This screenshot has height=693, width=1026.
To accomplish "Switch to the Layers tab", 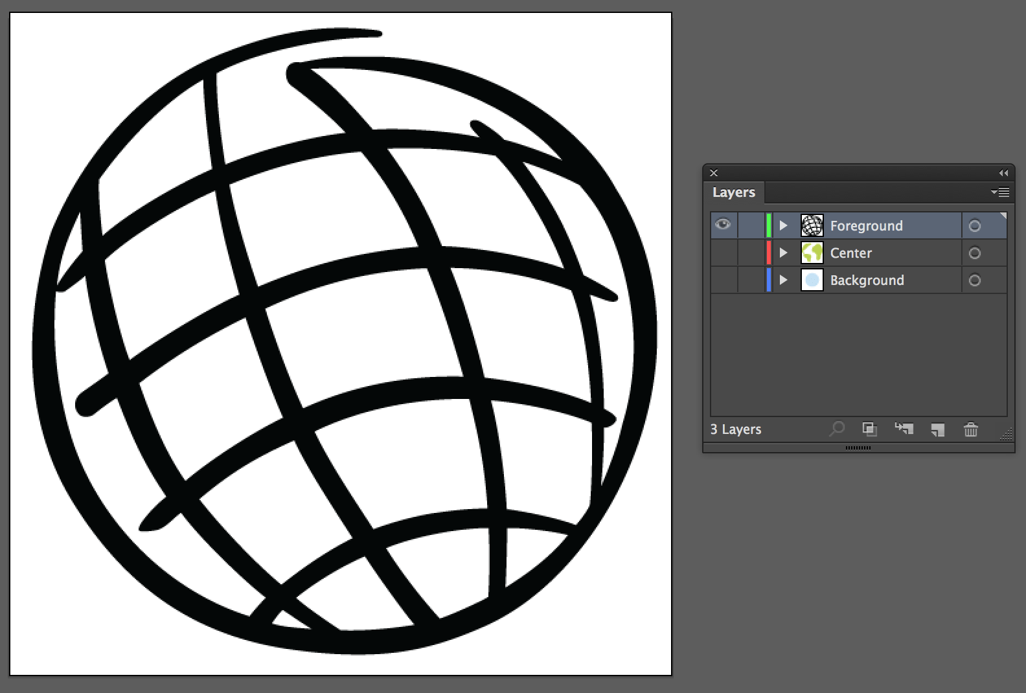I will click(733, 192).
